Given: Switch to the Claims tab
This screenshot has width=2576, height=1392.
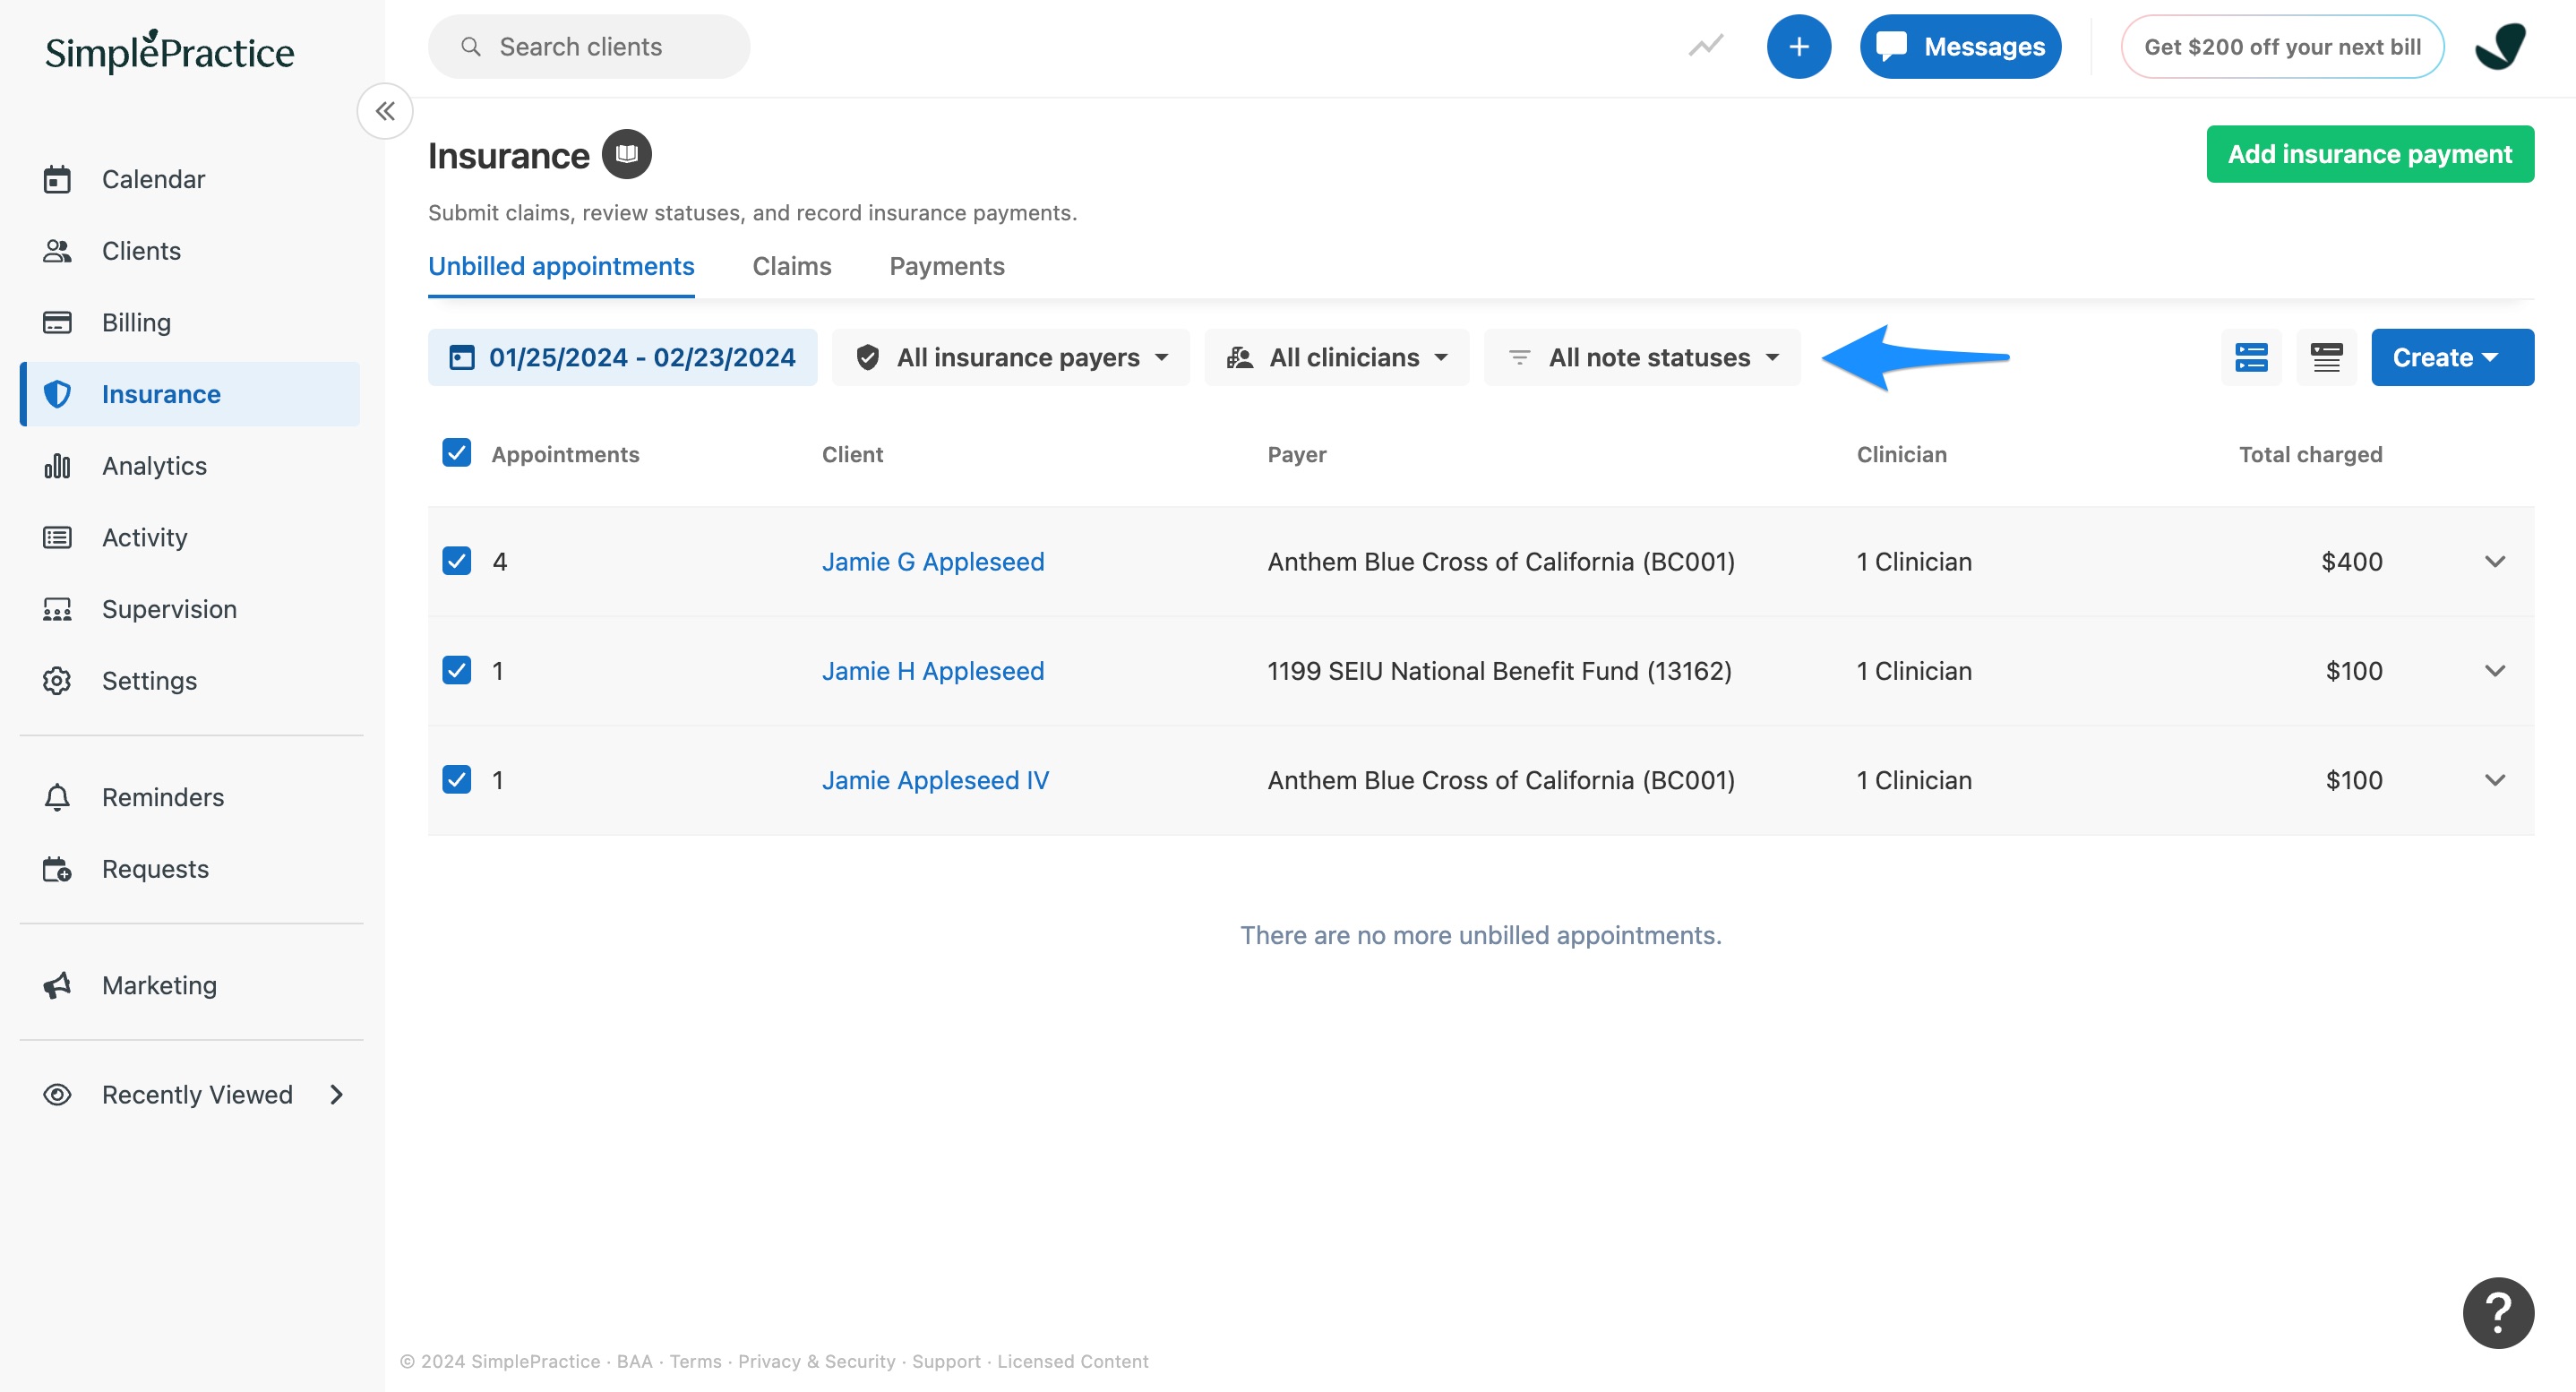Looking at the screenshot, I should 791,266.
